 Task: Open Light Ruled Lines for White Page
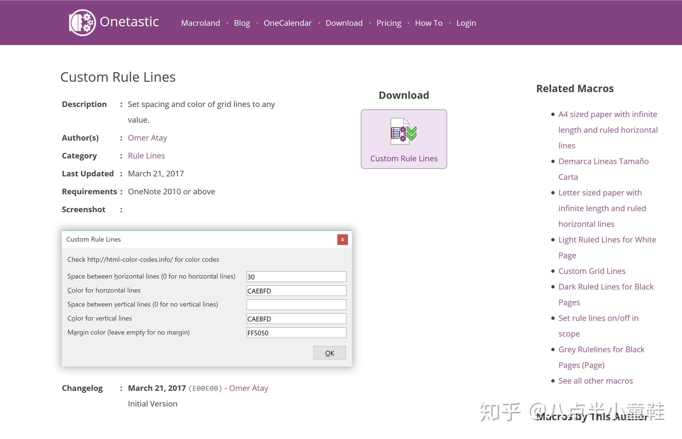pyautogui.click(x=607, y=240)
